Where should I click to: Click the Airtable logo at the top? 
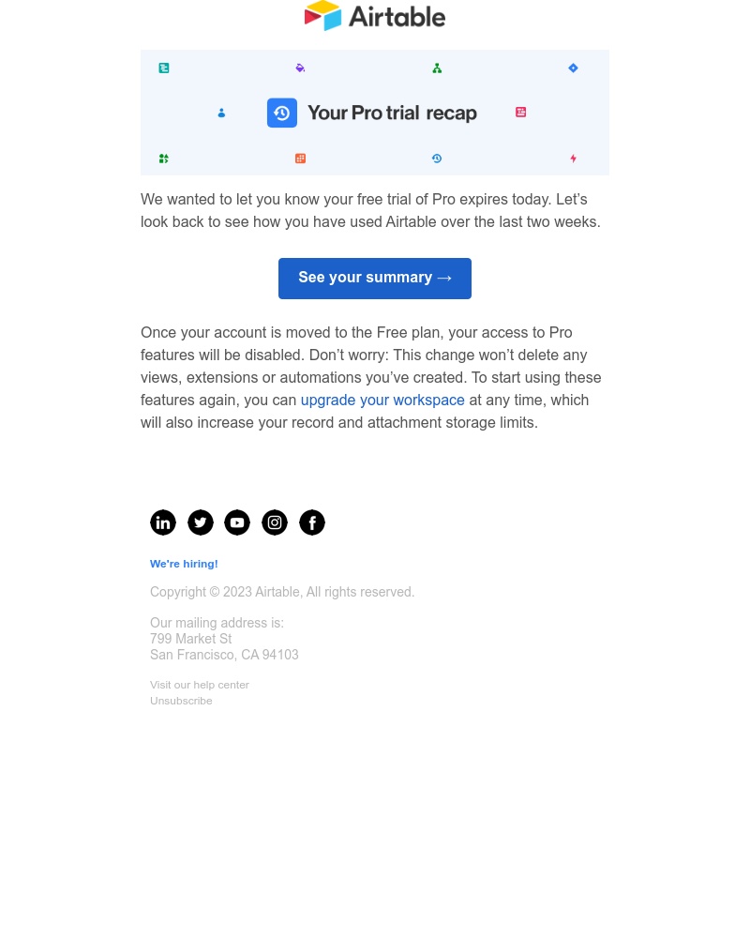(x=374, y=16)
